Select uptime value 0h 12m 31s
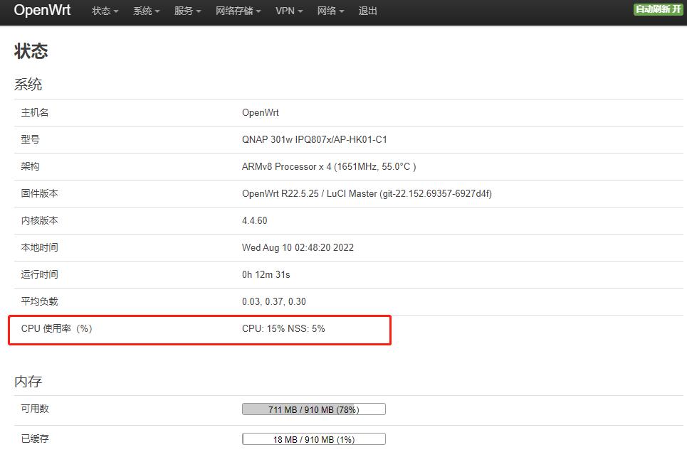687x452 pixels. (266, 275)
